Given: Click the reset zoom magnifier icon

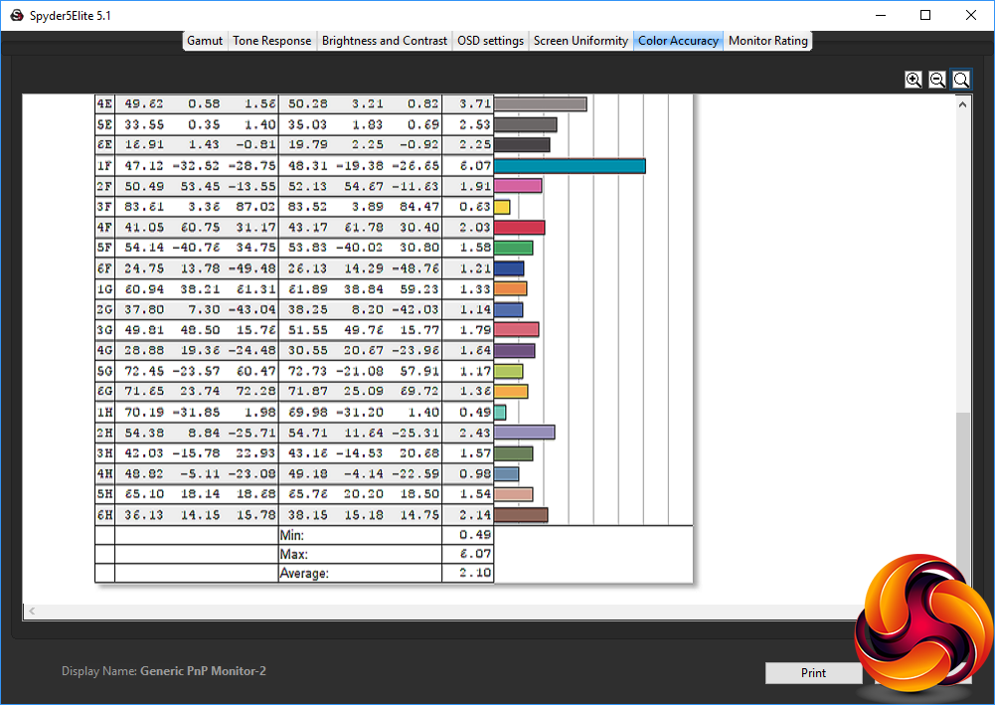Looking at the screenshot, I should tap(961, 80).
